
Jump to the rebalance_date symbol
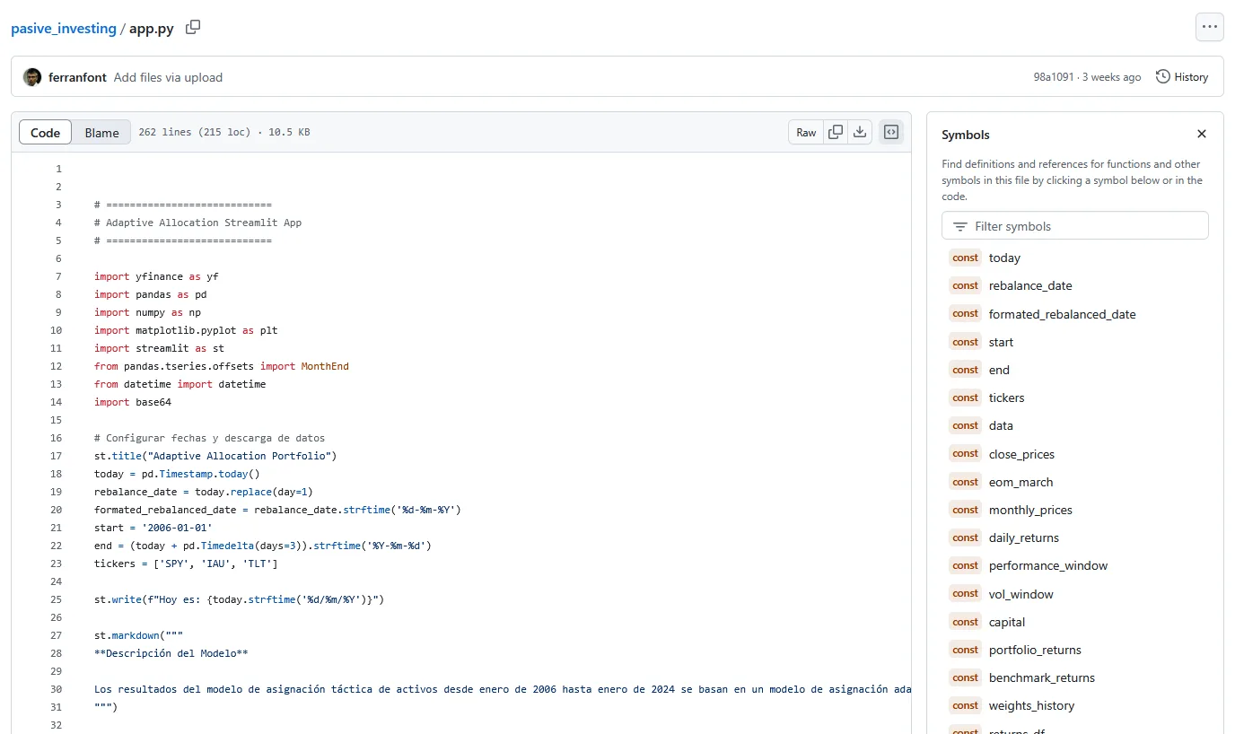coord(1030,285)
